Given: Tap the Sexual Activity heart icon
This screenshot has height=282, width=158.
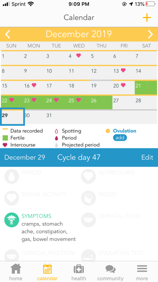Looking at the screenshot, I should [12, 198].
